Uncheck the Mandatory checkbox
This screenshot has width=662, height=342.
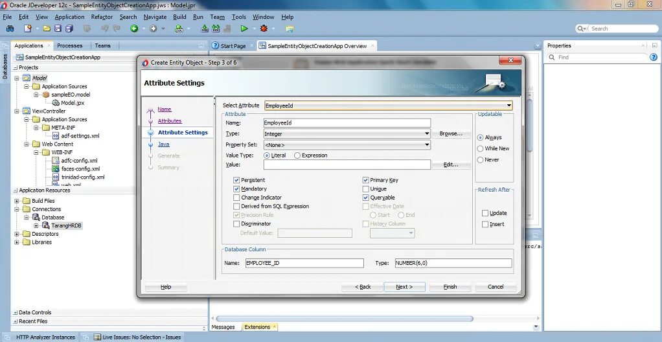[236, 188]
